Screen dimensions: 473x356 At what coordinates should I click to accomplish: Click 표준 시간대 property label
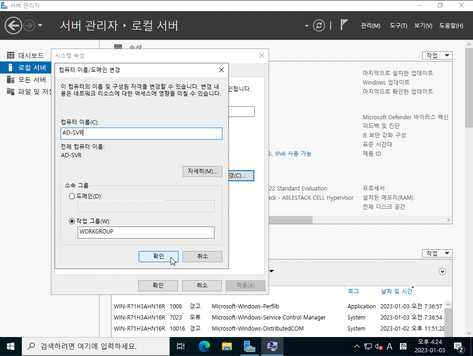click(377, 144)
